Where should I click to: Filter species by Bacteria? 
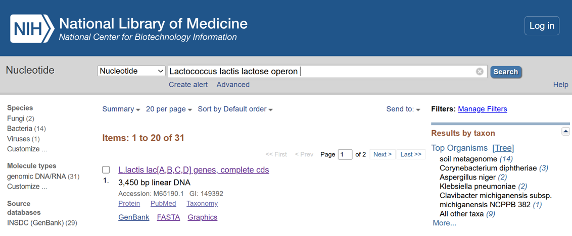pyautogui.click(x=20, y=129)
